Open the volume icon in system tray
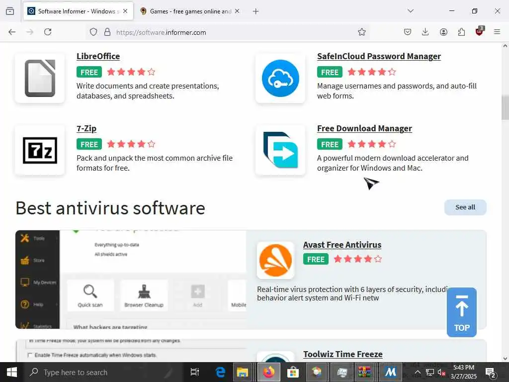 click(441, 372)
